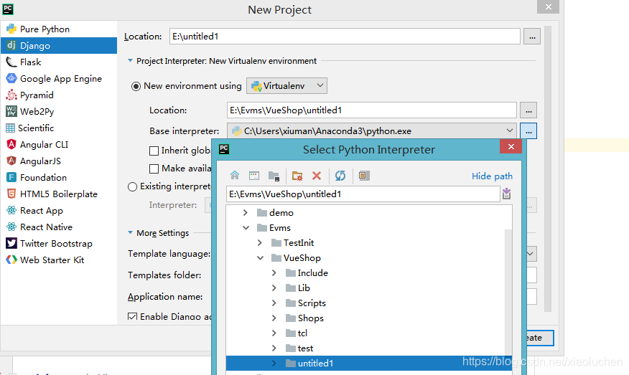Select the Shops folder in tree
This screenshot has width=629, height=375.
tap(310, 318)
